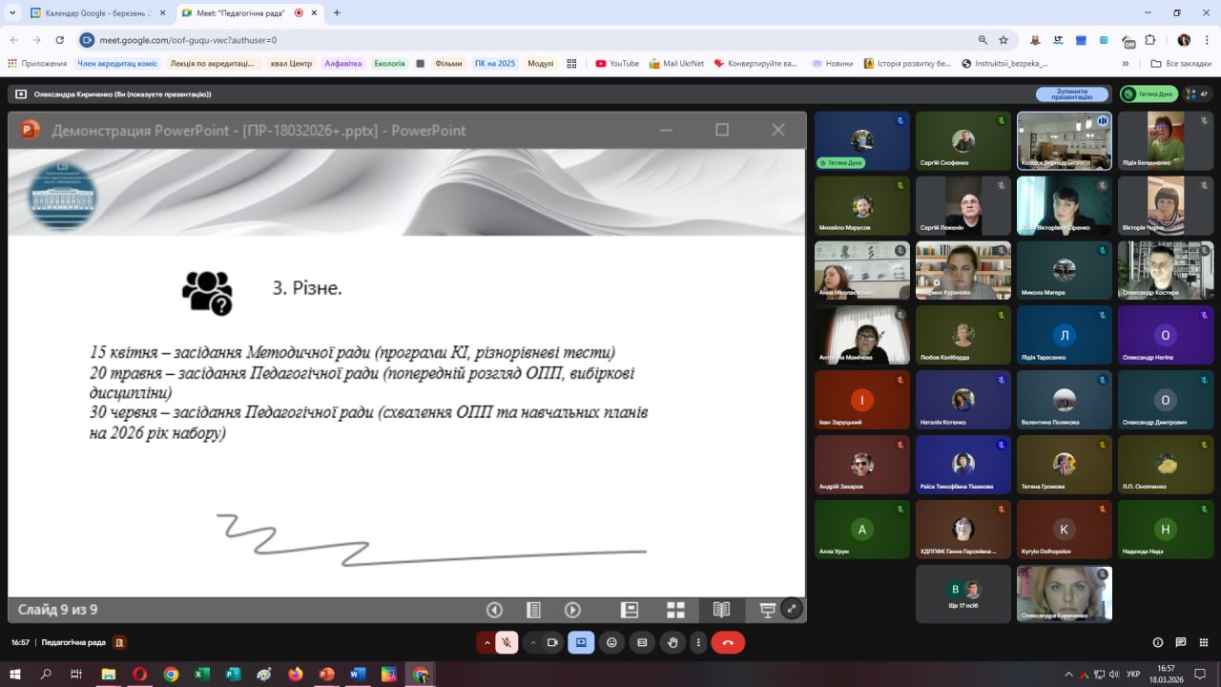Open slide sorter grid view icon

point(675,610)
